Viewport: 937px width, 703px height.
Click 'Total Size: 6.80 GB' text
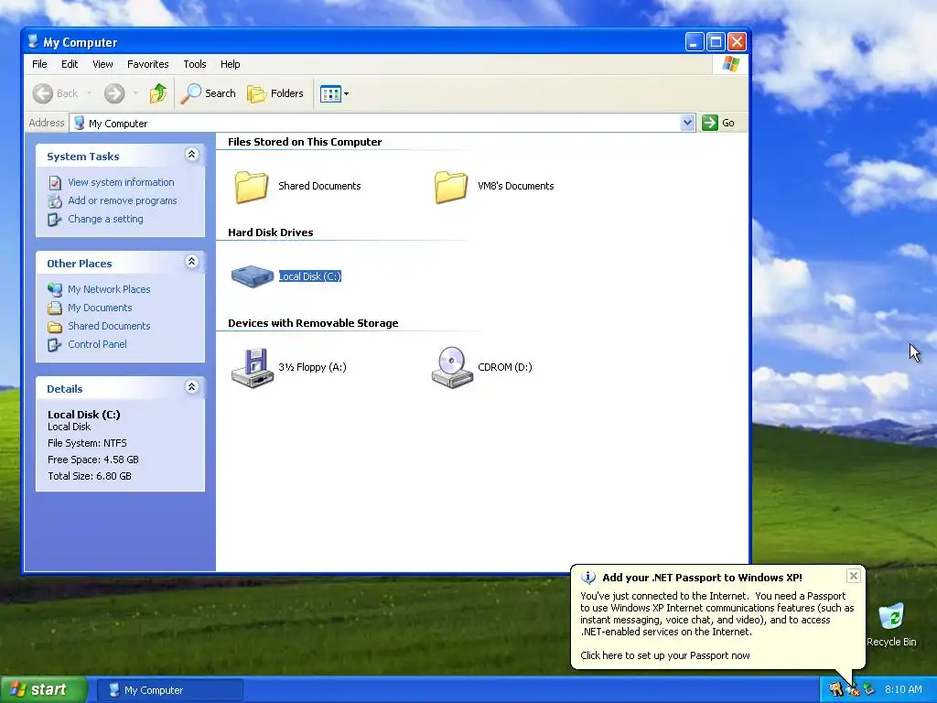pos(90,476)
